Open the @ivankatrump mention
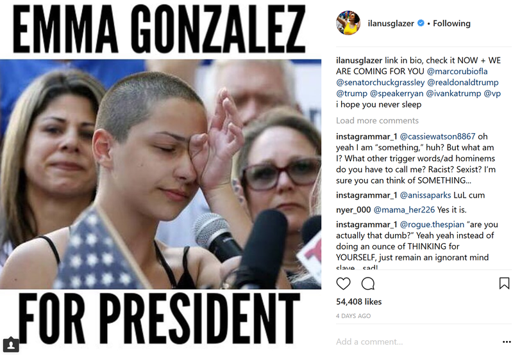 pos(453,93)
